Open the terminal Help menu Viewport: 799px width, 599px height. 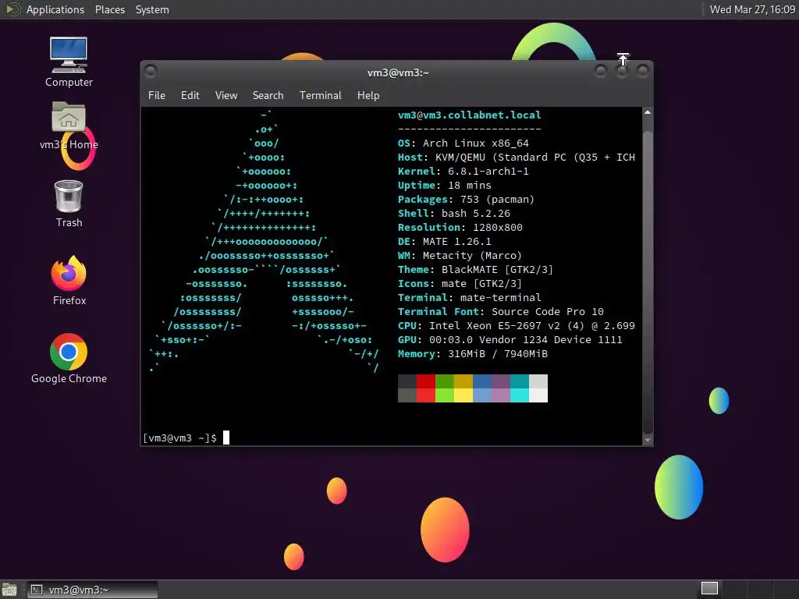(368, 95)
